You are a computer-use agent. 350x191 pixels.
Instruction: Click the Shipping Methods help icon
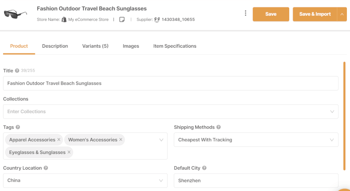218,127
